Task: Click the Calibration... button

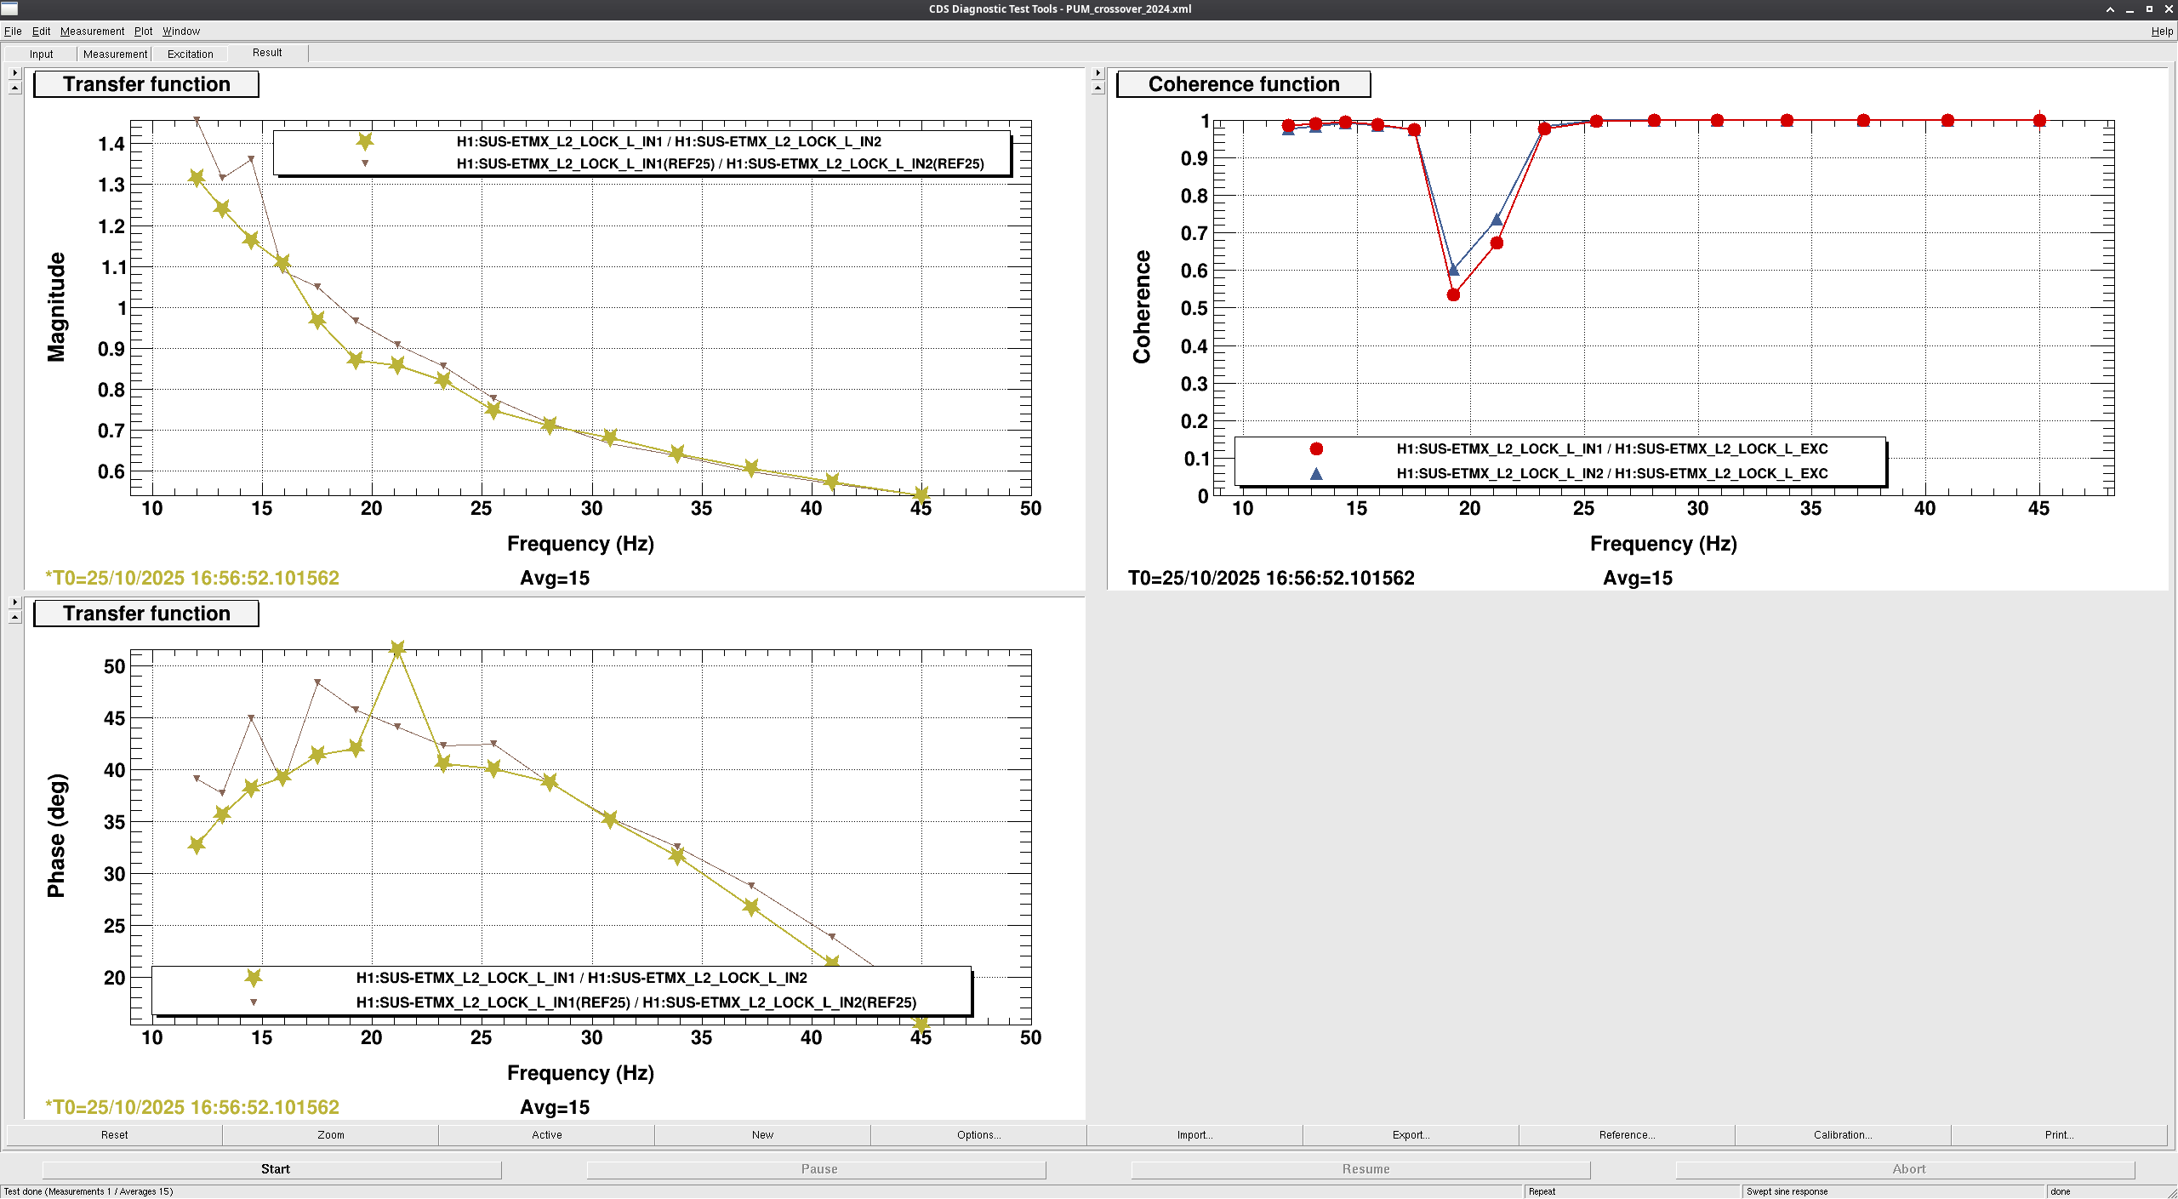Action: click(x=1843, y=1135)
